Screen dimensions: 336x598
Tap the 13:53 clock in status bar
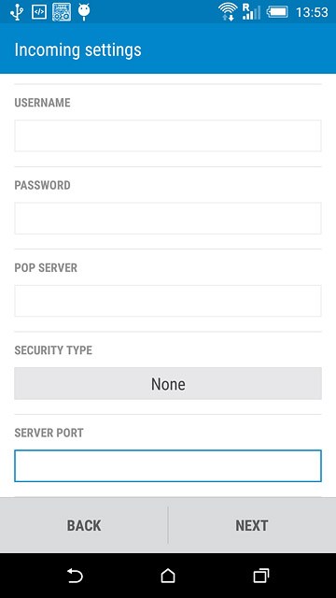[312, 12]
